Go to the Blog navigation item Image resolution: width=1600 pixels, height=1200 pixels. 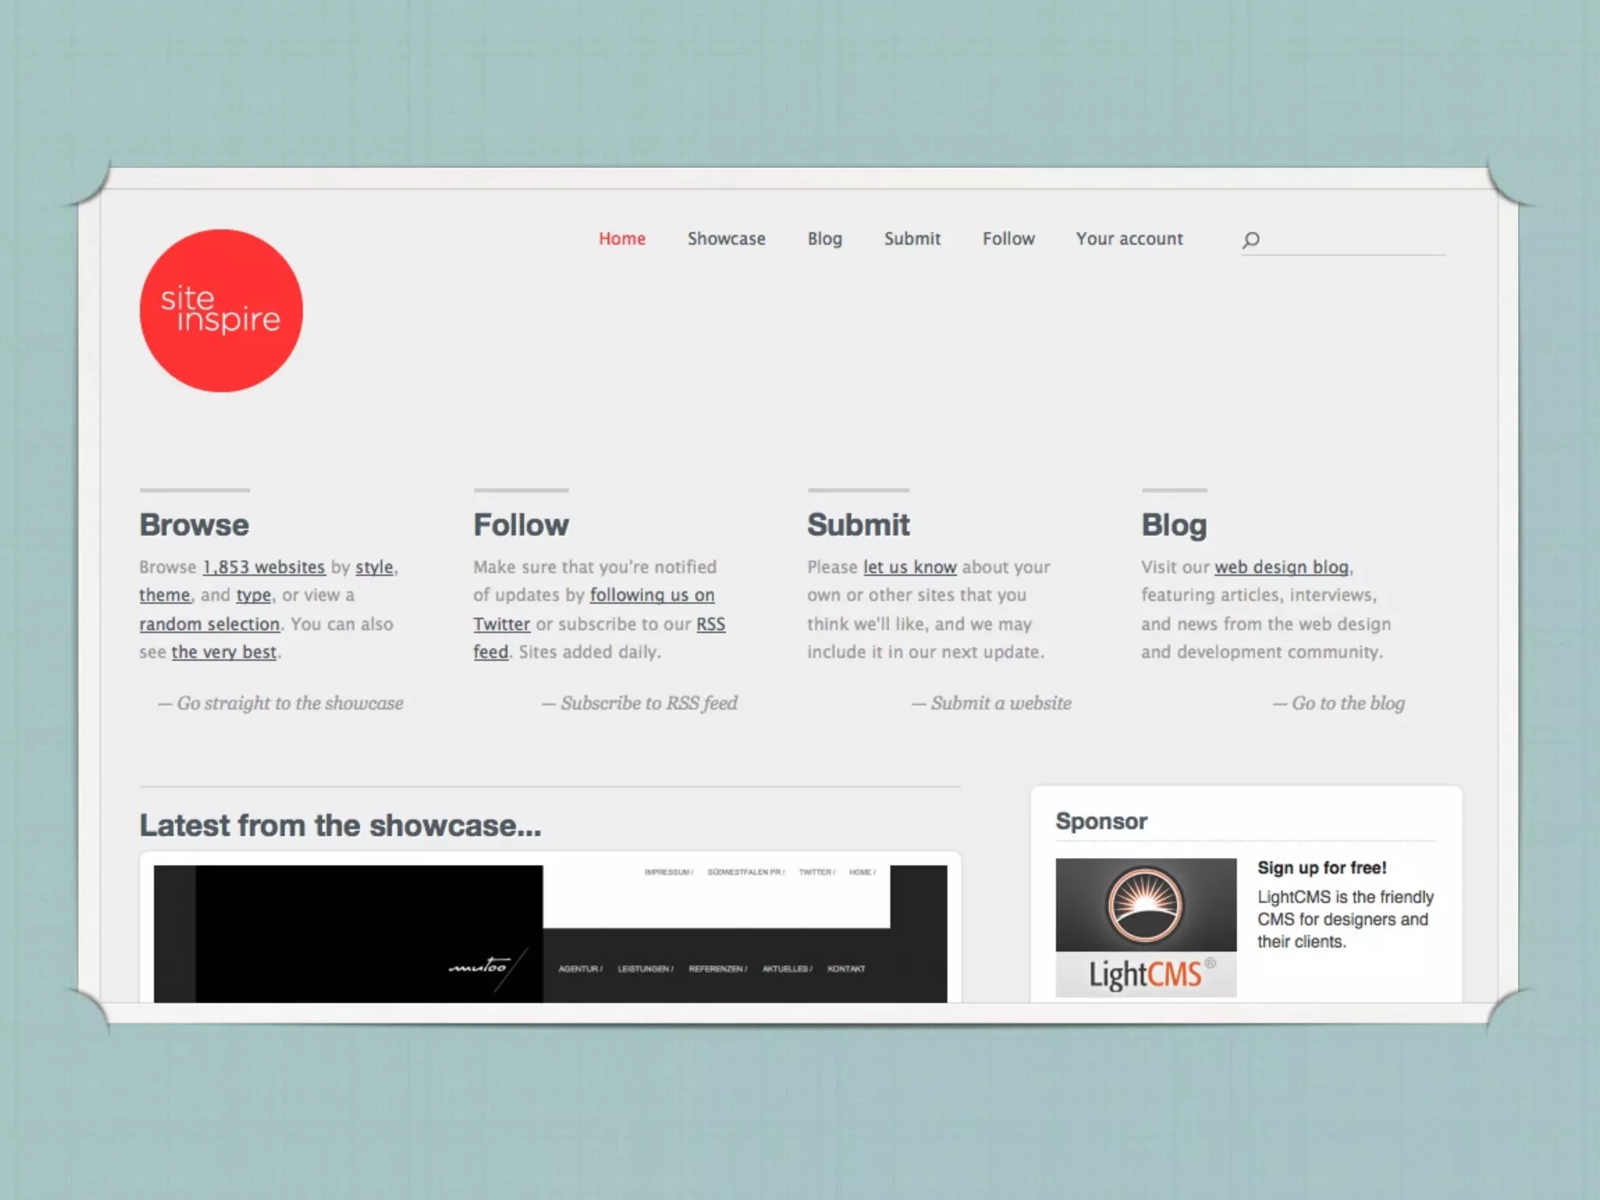(824, 238)
